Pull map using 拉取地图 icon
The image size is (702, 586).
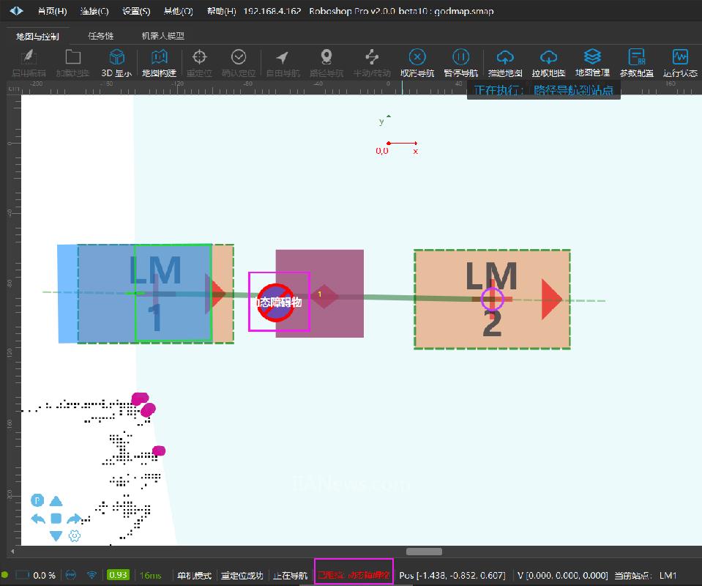548,62
